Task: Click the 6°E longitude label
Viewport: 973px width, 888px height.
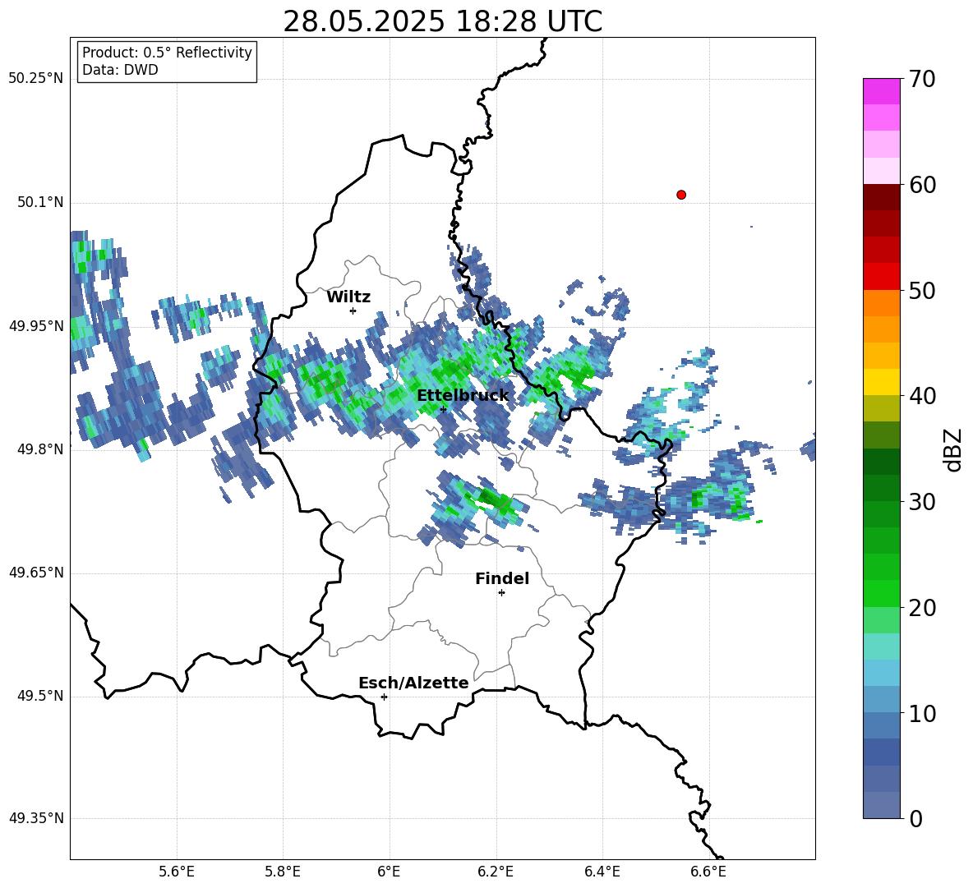Action: point(389,872)
